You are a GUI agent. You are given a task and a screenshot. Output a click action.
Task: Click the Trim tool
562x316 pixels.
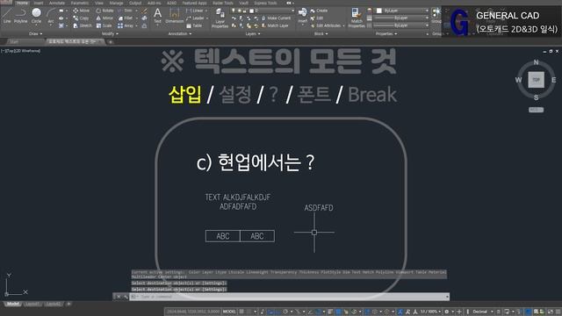coord(126,11)
